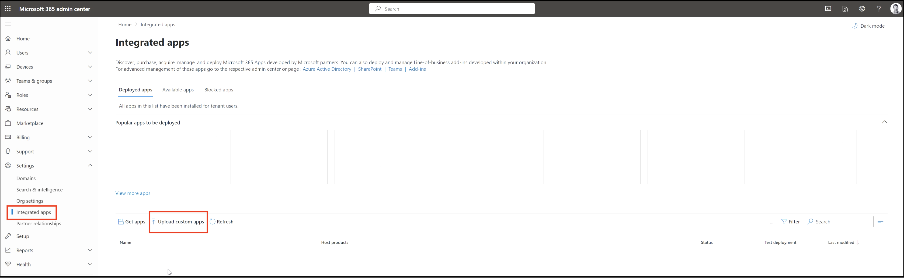Expand the Support section chevron
Screen dimensions: 904x278
point(90,151)
